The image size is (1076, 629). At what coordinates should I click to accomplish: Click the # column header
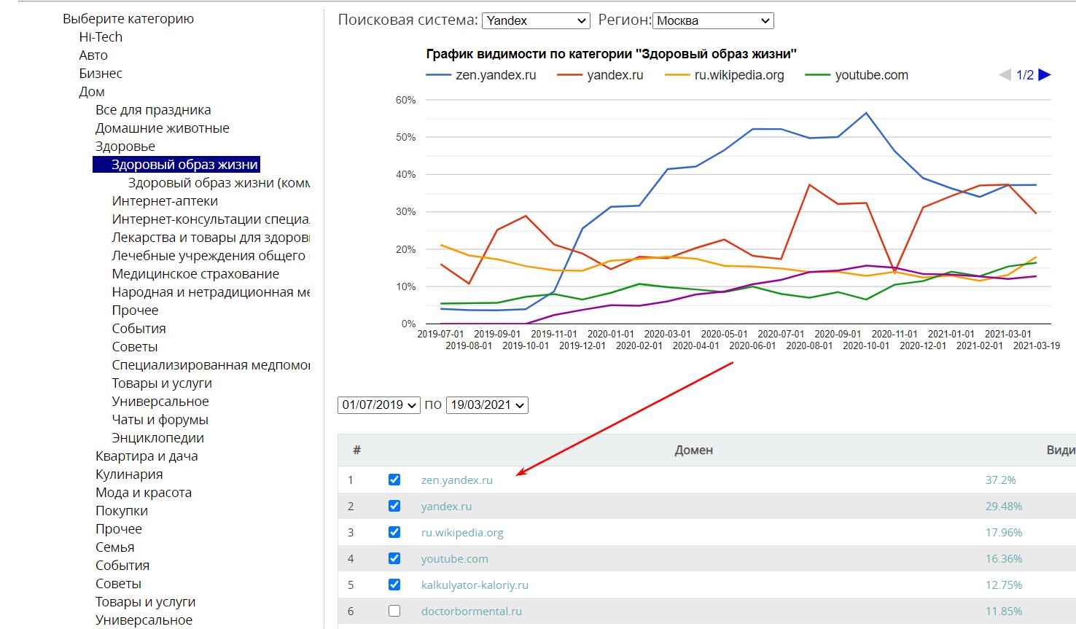[356, 450]
